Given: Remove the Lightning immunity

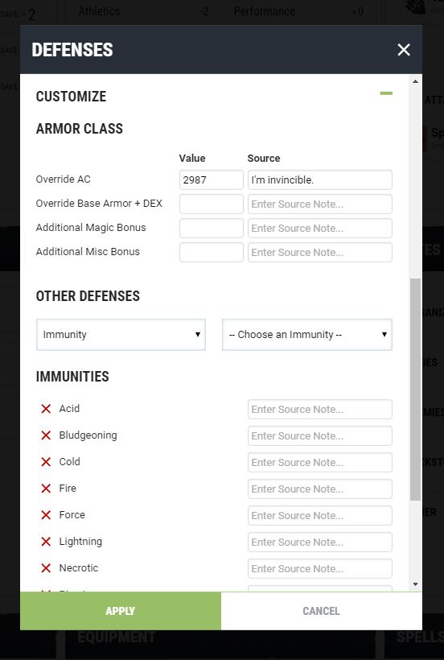Looking at the screenshot, I should click(x=46, y=542).
